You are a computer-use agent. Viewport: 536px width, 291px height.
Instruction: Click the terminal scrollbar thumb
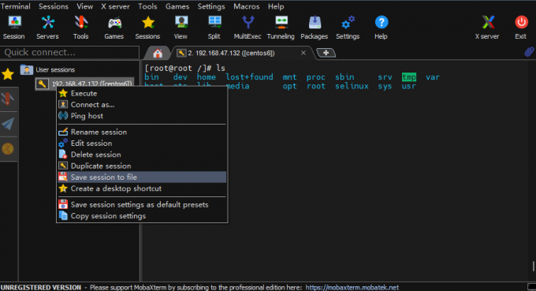(534, 267)
